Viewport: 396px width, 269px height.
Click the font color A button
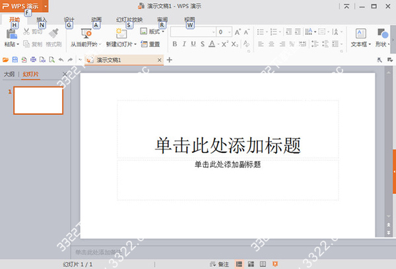coord(211,44)
